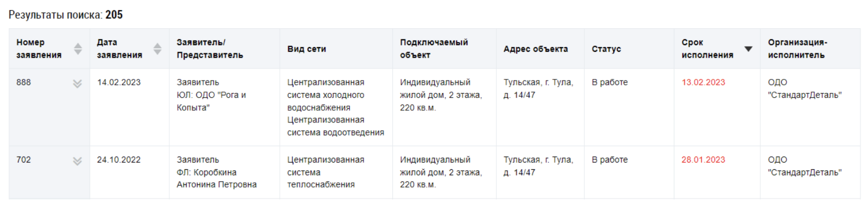This screenshot has width=867, height=214.
Task: Click the Адрес объекта column header
Action: tap(535, 49)
